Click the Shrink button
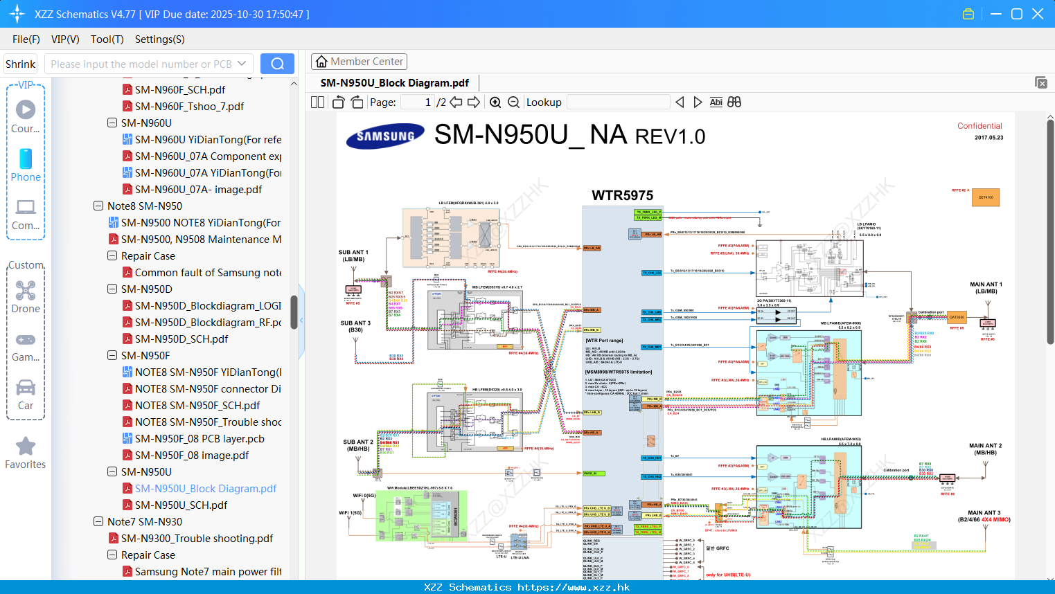Viewport: 1055px width, 594px height. pyautogui.click(x=20, y=64)
